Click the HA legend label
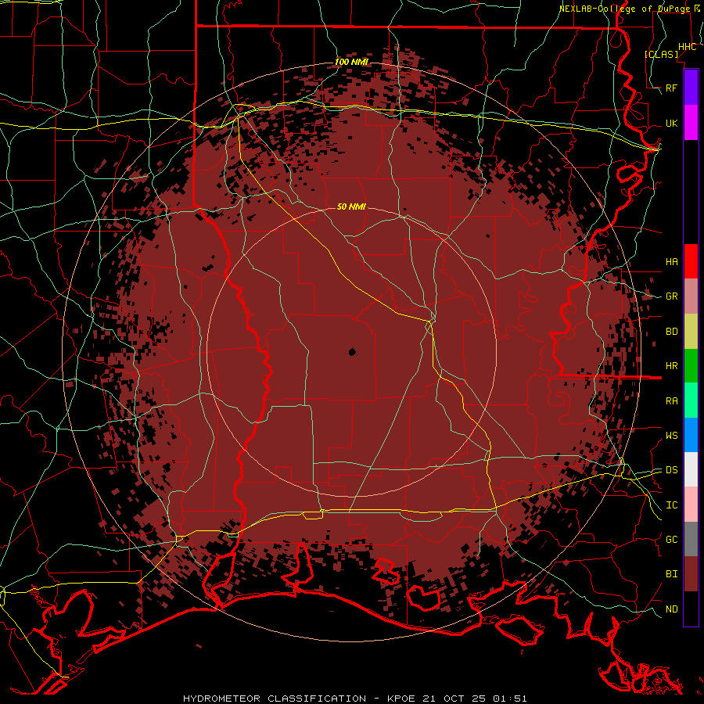The width and height of the screenshot is (704, 704). click(671, 261)
